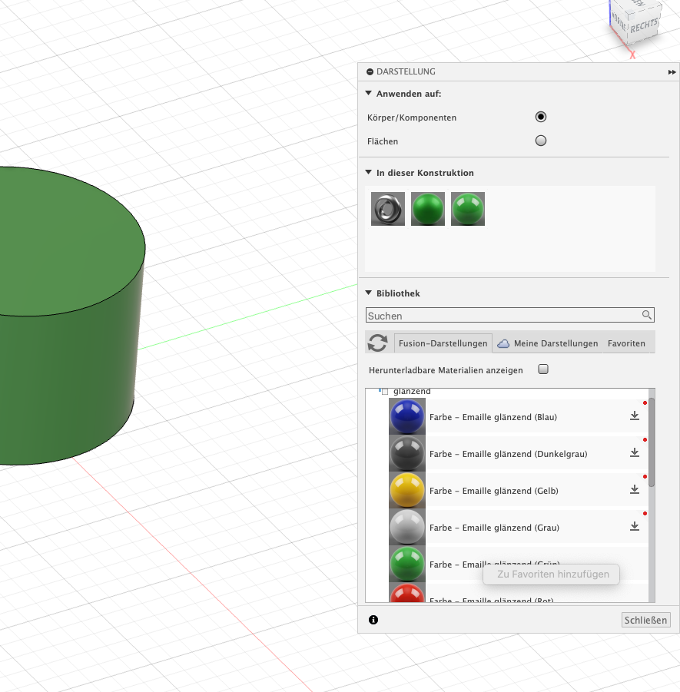680x692 pixels.
Task: Click the Schließen button
Action: [645, 620]
